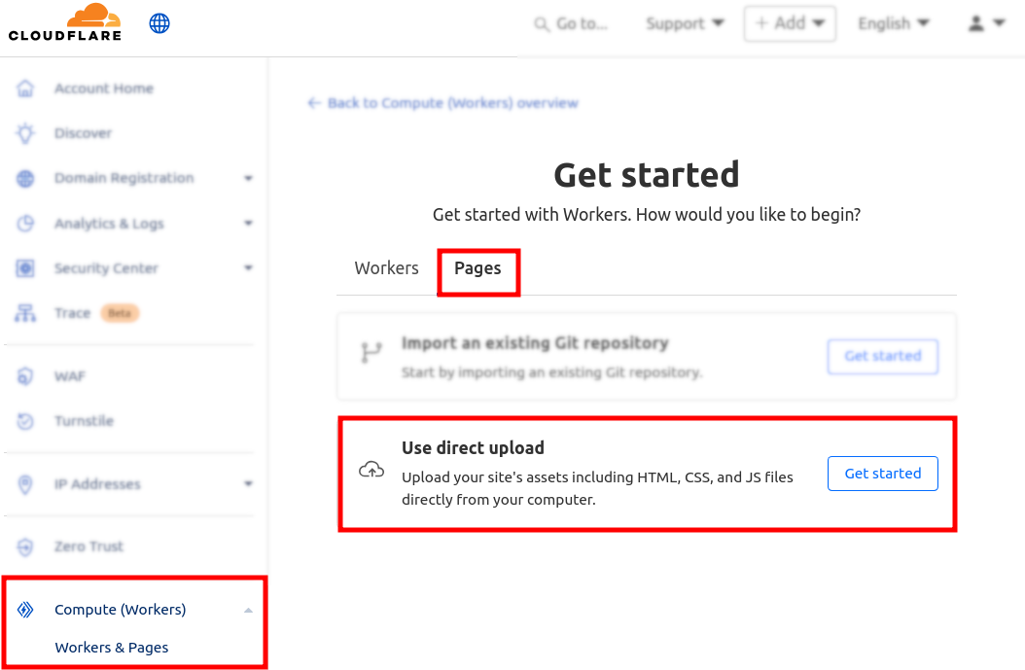1025x670 pixels.
Task: Click 'Upload your site's assets' description text
Action: (597, 488)
